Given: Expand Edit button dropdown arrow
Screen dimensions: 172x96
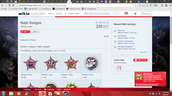Looking at the screenshot, I should coord(29,31).
